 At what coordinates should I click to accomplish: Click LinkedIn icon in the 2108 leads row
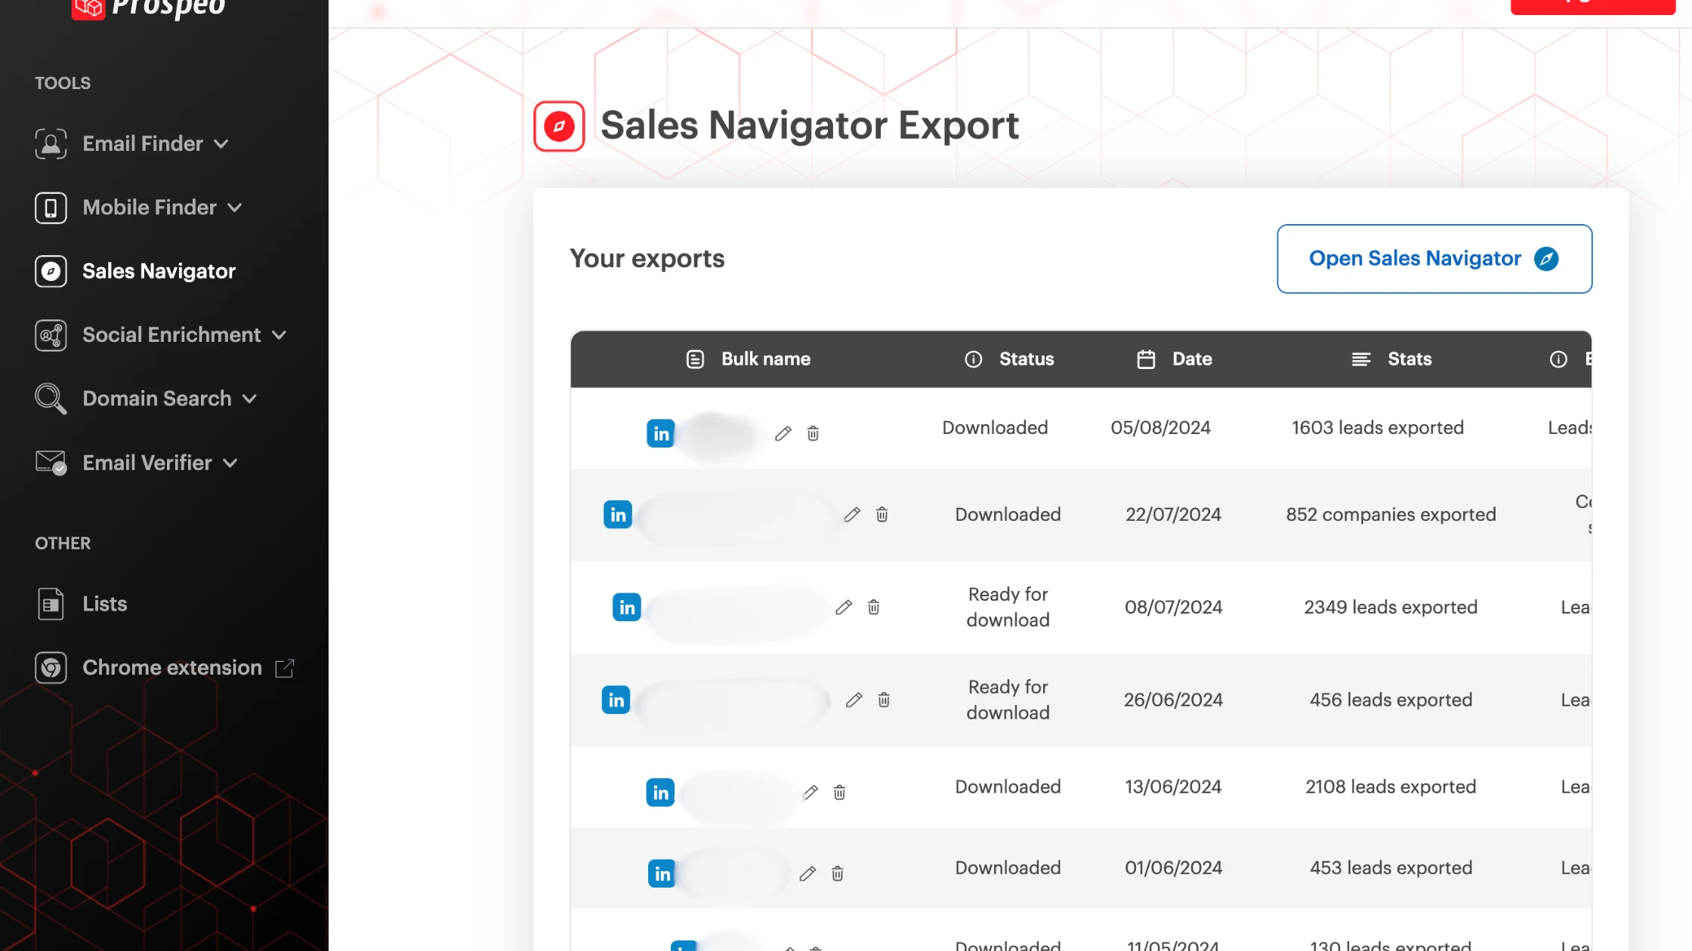(x=660, y=792)
